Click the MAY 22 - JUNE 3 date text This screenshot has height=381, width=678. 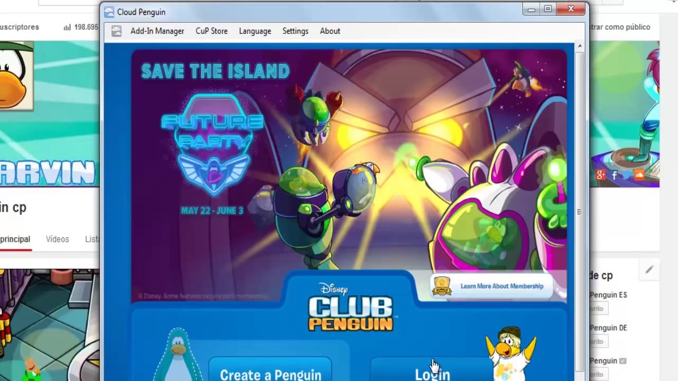[x=212, y=211]
